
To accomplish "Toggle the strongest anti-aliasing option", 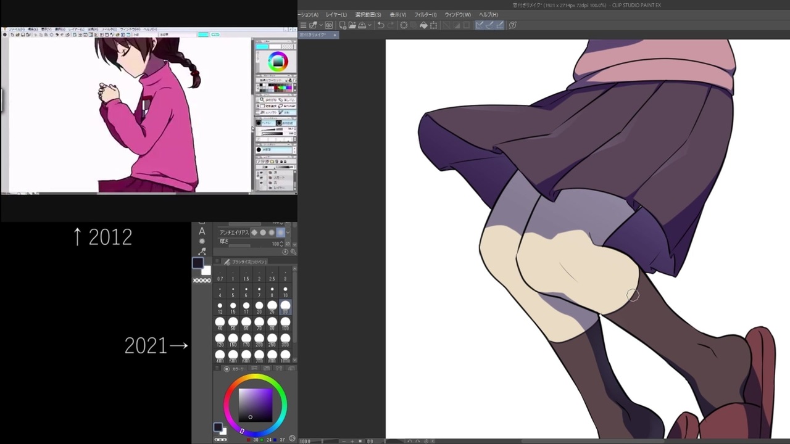I will 281,232.
